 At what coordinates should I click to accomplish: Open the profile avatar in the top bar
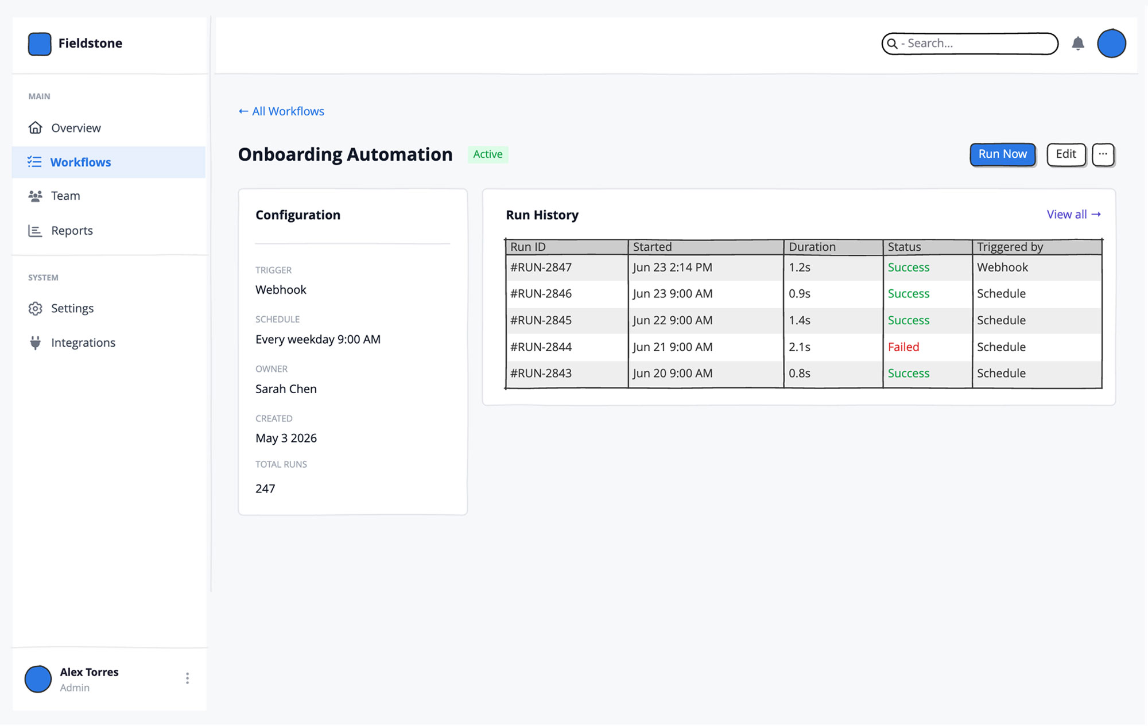[1111, 44]
